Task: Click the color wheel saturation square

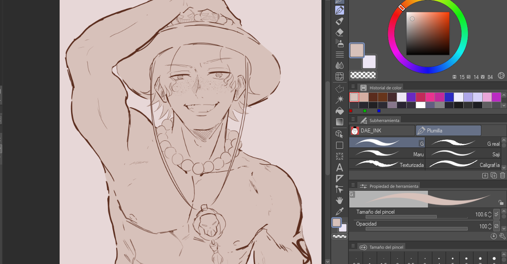Action: [428, 34]
